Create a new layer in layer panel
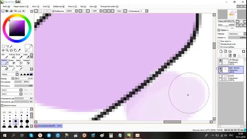 tap(221, 51)
